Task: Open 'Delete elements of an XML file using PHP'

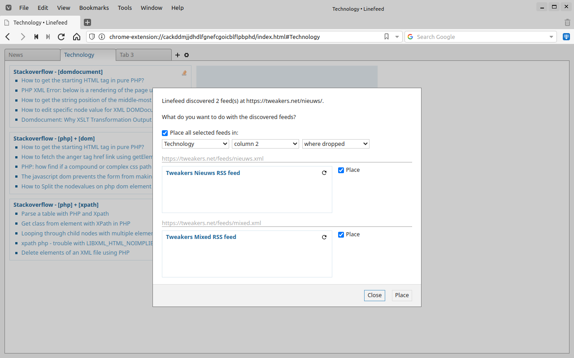Action: tap(75, 253)
